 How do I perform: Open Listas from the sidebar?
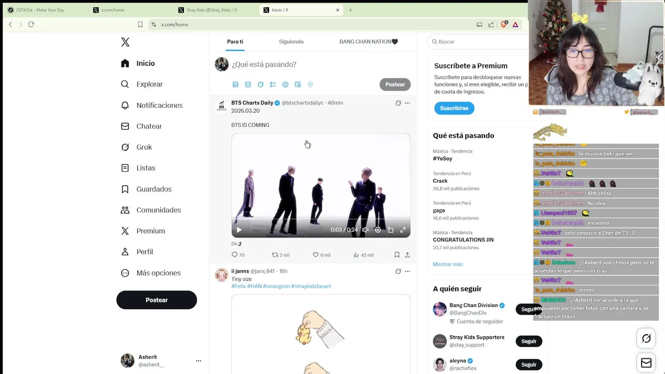click(138, 168)
